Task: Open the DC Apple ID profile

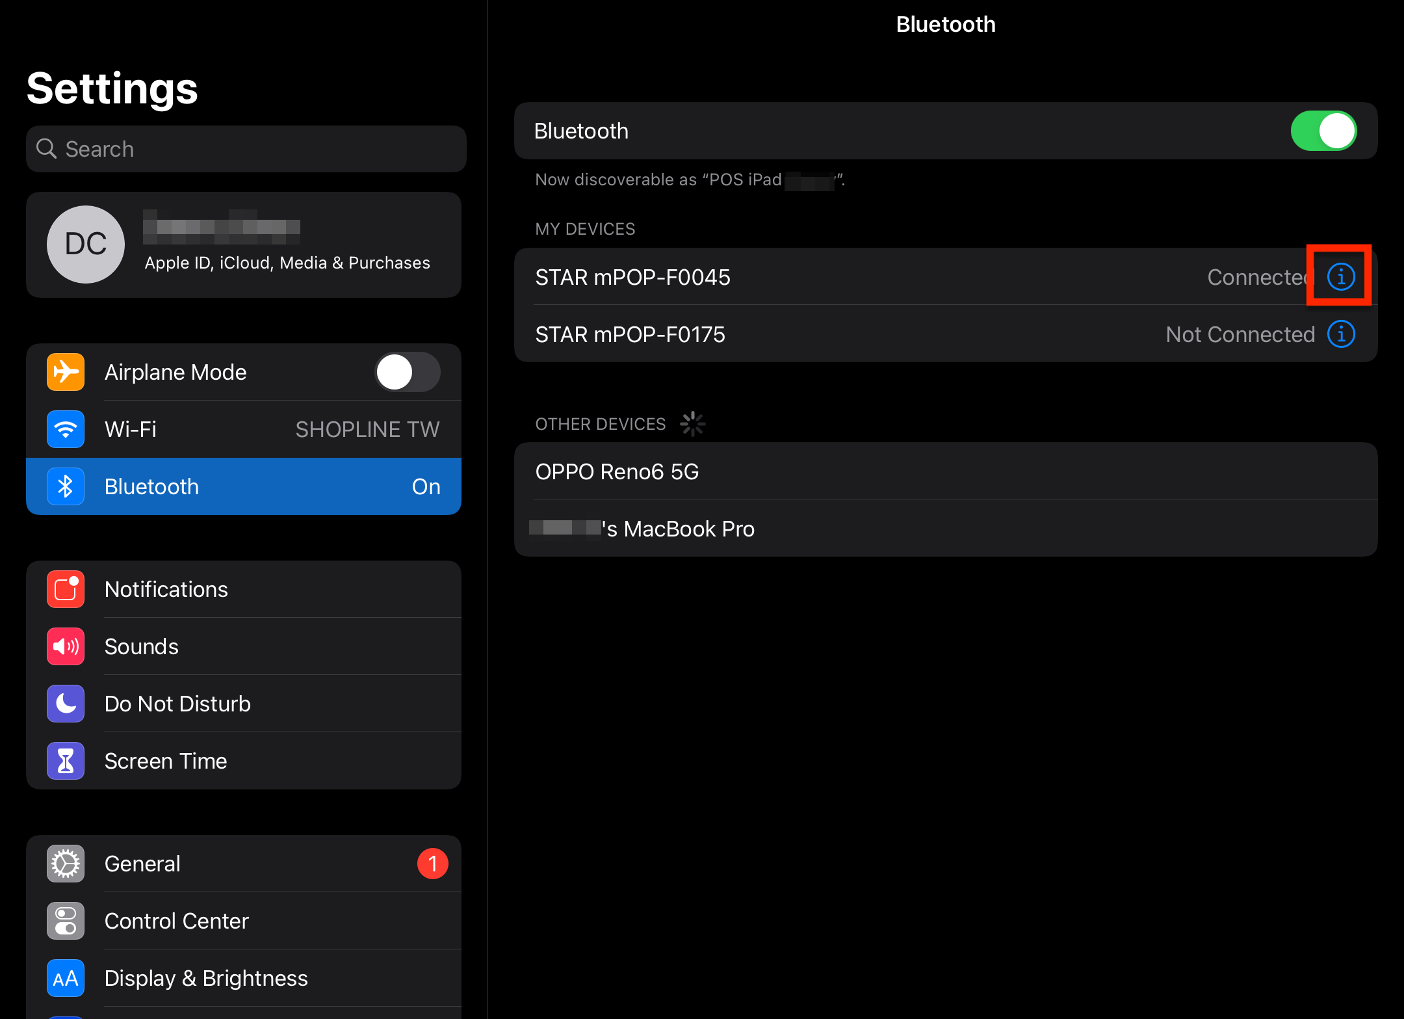Action: pos(244,245)
